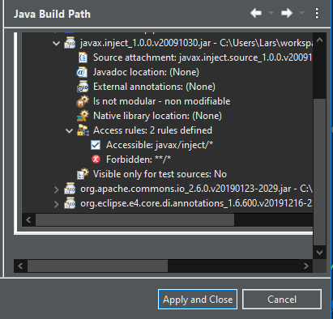Collapse the Access rules node

point(70,131)
